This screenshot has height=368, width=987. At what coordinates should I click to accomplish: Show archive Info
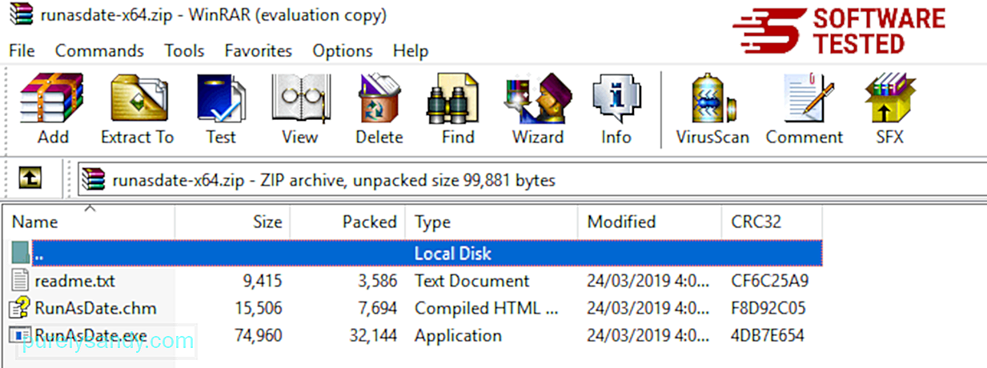click(616, 110)
